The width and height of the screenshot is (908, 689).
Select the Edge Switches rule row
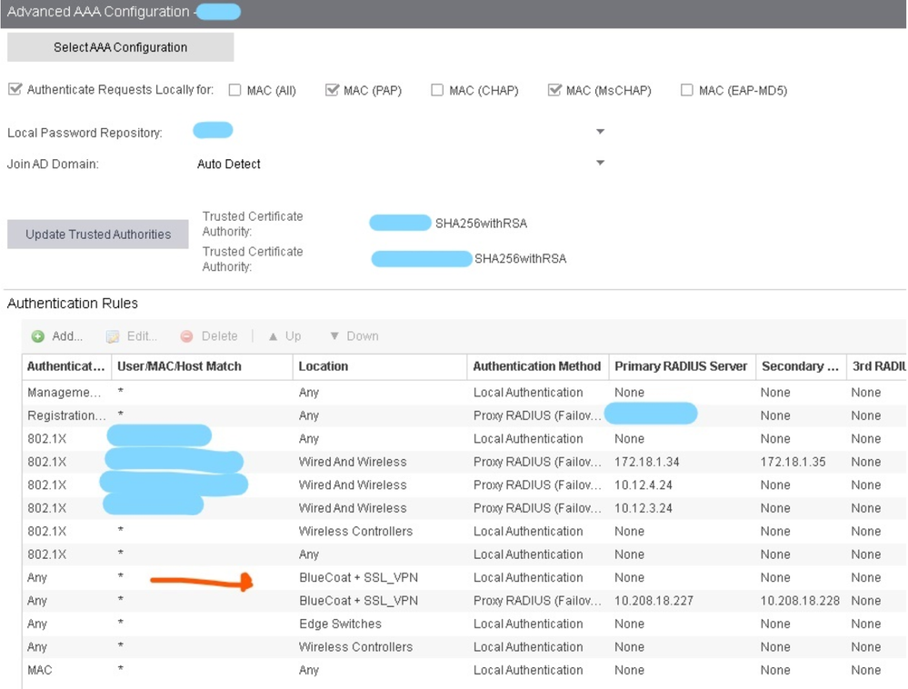(340, 624)
